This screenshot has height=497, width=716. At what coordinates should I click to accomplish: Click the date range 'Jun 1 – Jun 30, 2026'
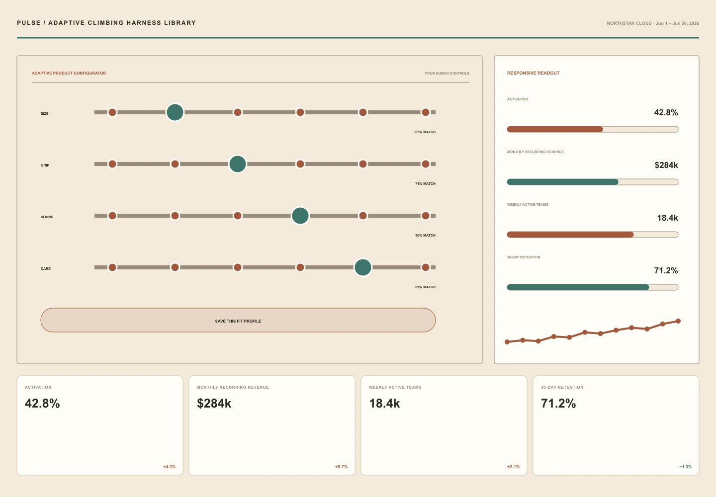[677, 23]
